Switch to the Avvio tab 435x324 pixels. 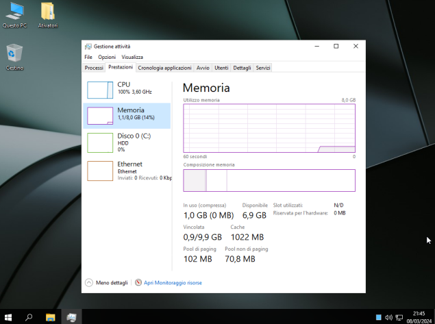[x=203, y=68]
